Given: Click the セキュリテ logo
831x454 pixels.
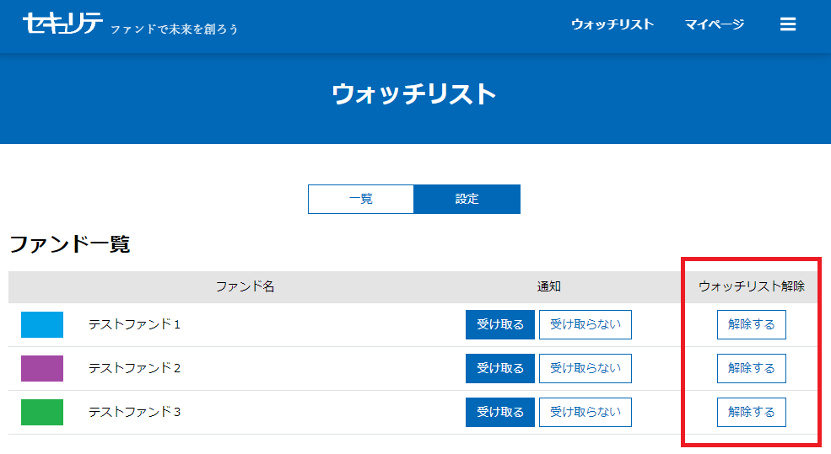Looking at the screenshot, I should coord(63,24).
